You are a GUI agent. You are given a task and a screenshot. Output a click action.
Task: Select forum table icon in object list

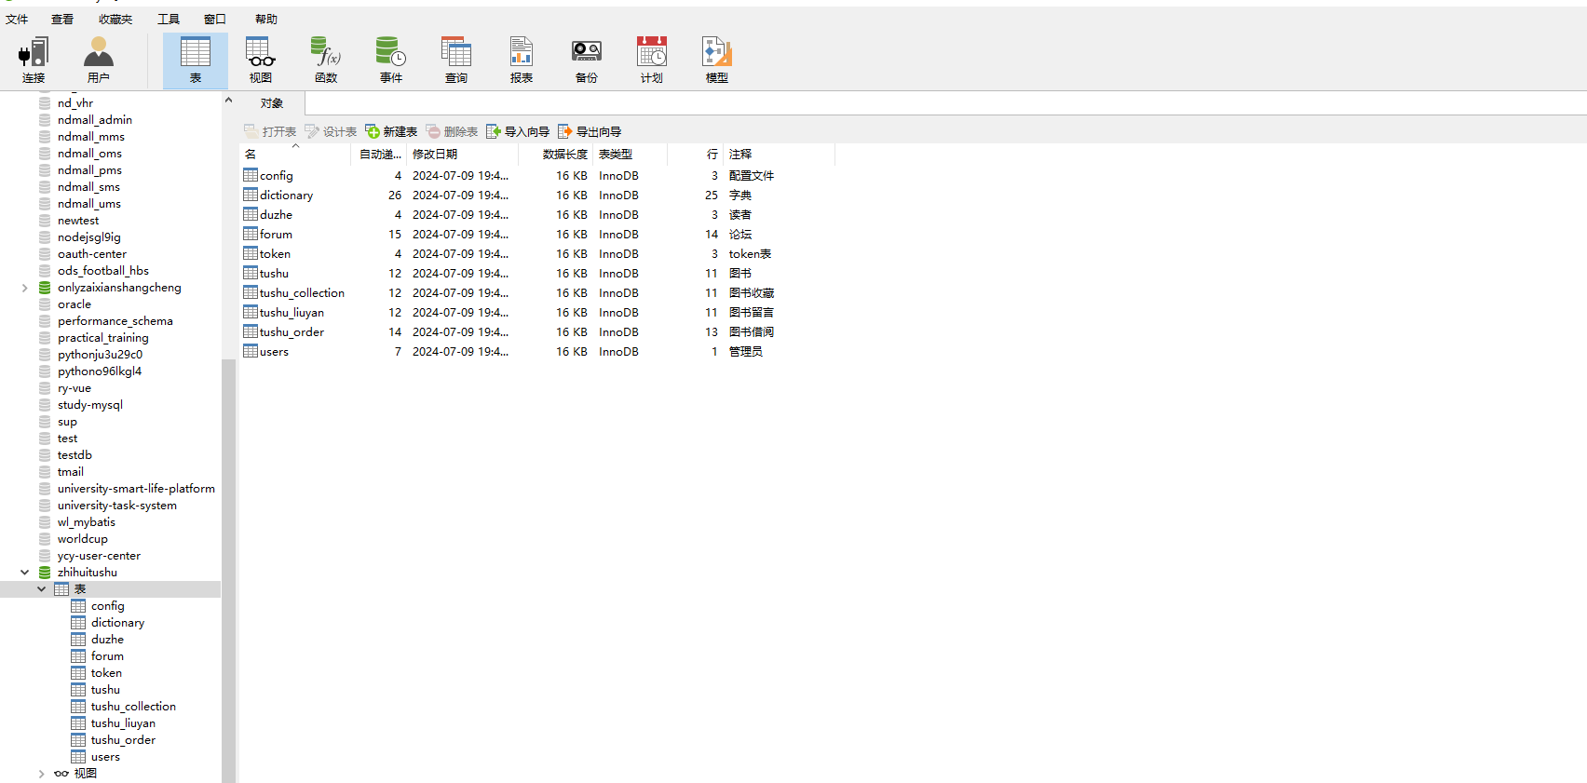coord(251,234)
